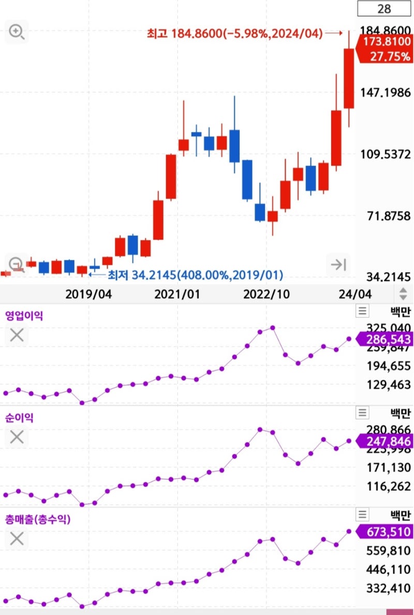Viewport: 414px width, 615px height.
Task: Click the 446,110 axis value
Action: click(389, 569)
